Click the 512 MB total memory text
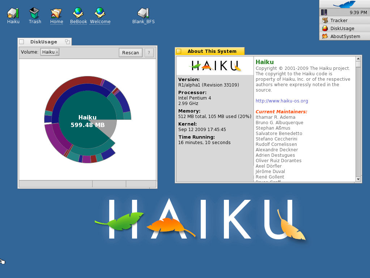Screen dimensions: 370x278 pos(215,117)
